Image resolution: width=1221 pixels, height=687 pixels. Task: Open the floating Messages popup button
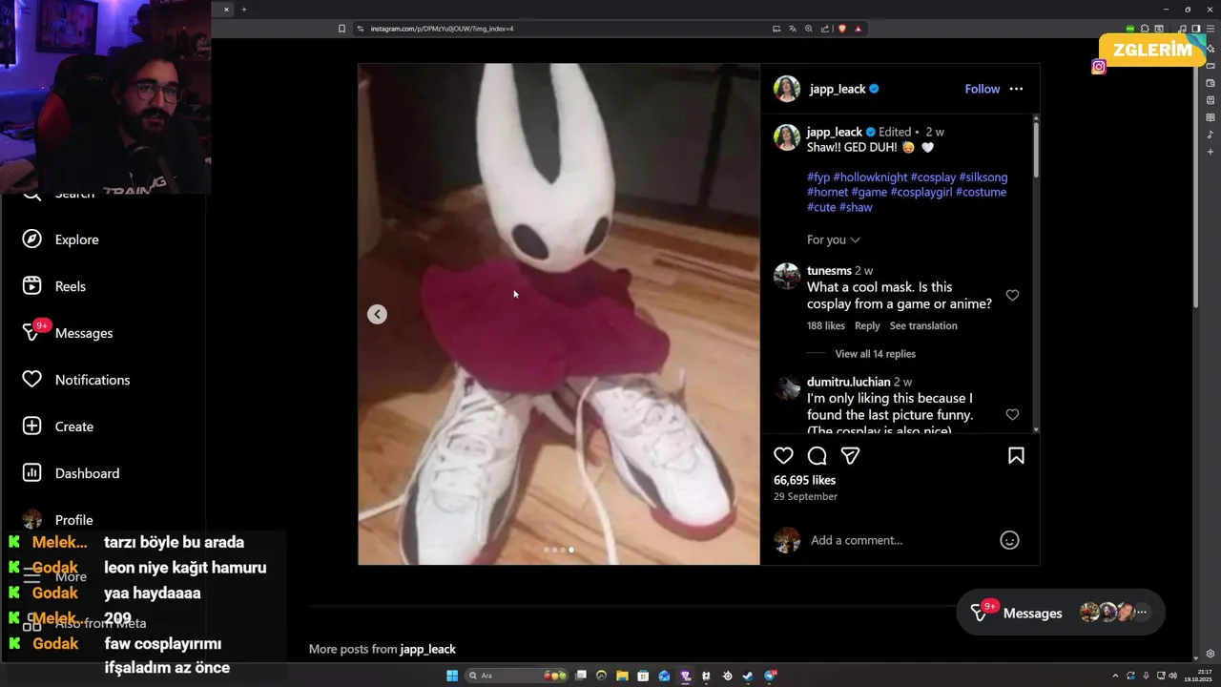pos(1061,613)
